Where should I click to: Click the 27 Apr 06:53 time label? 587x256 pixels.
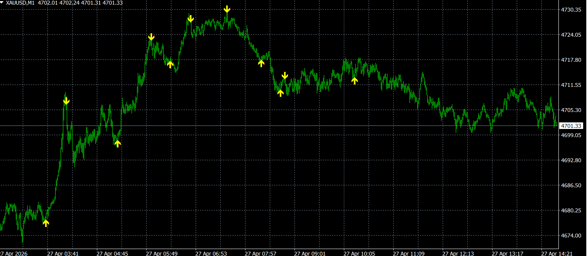(x=211, y=254)
